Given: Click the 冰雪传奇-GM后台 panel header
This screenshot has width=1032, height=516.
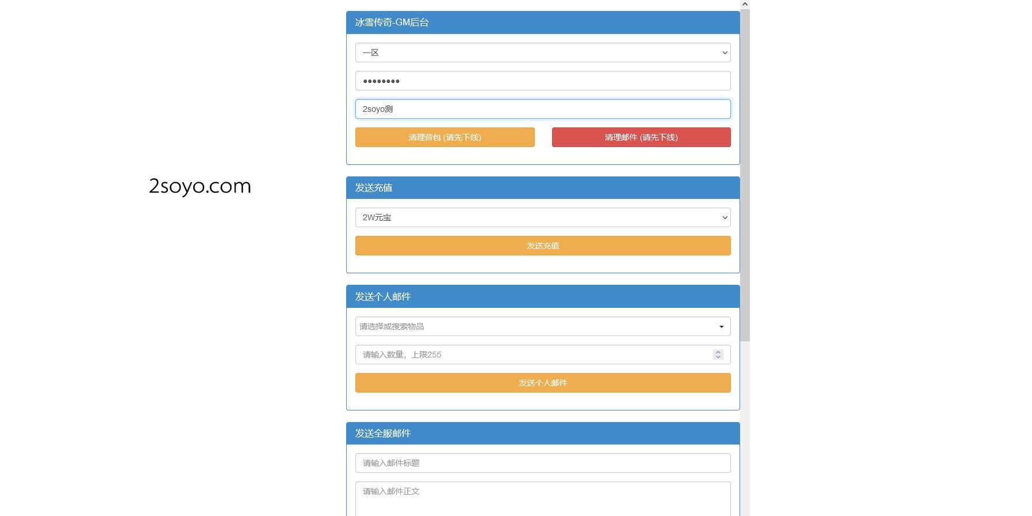Looking at the screenshot, I should pyautogui.click(x=543, y=22).
